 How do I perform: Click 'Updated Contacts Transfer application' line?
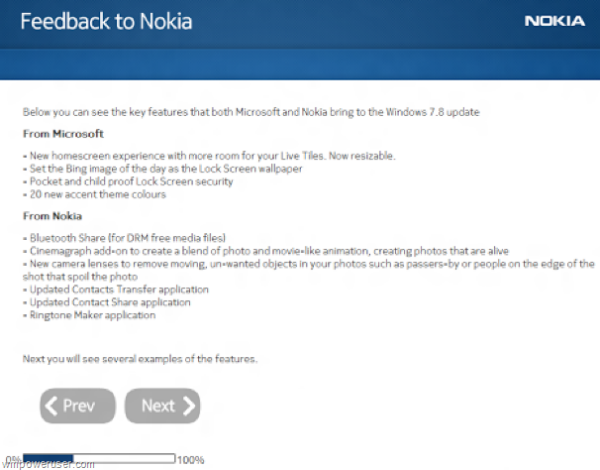[x=116, y=290]
